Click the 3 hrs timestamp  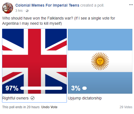coord(19,11)
